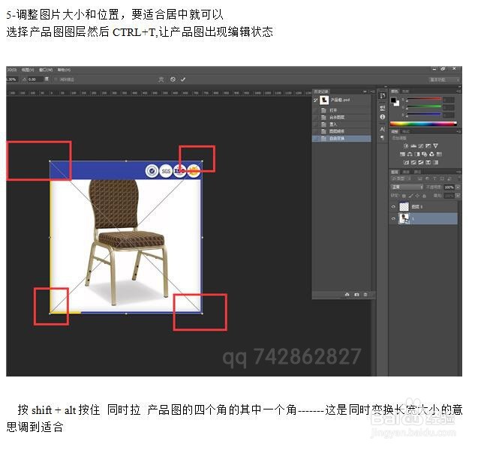Viewport: 484px width, 450px height.
Task: Open the fill slider dropdown arrow
Action: (x=458, y=195)
